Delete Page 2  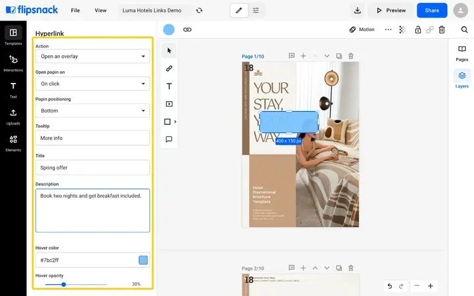click(351, 268)
